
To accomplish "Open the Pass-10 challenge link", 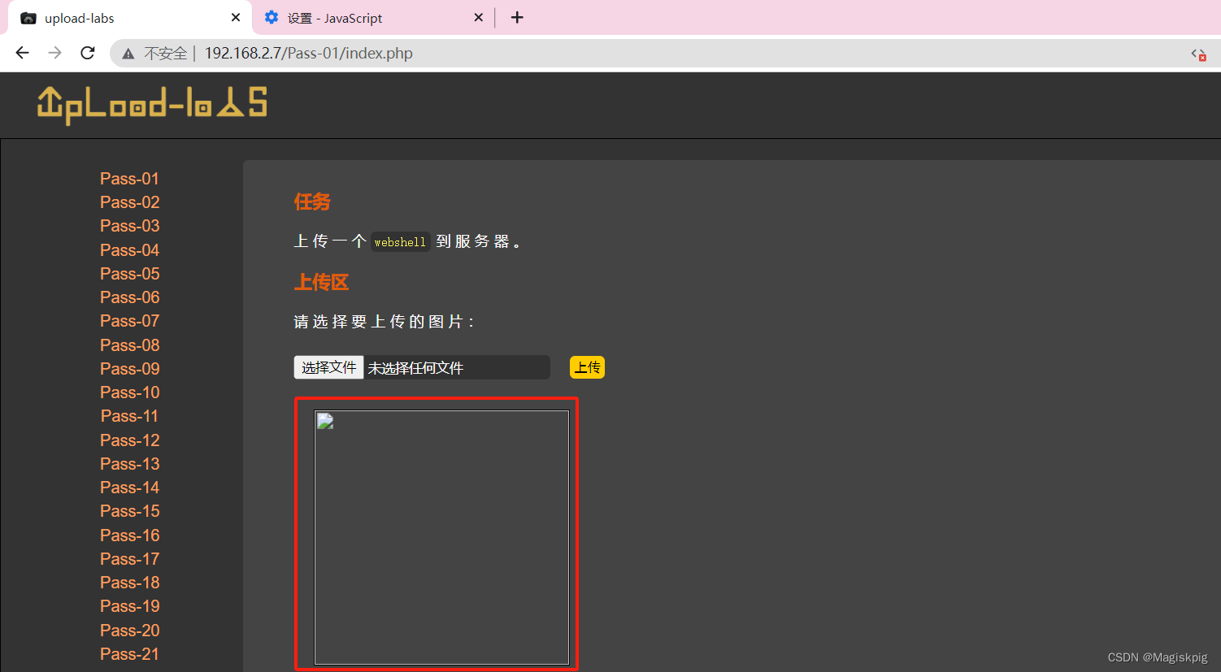I will tap(129, 392).
